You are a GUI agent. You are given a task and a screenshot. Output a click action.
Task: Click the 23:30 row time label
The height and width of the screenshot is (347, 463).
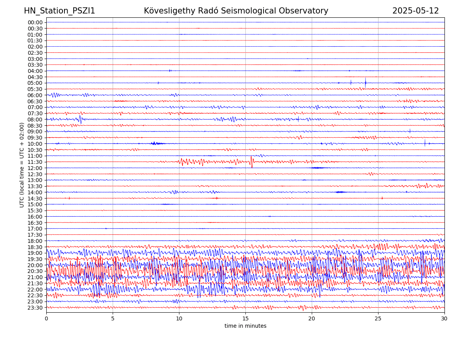click(35, 308)
